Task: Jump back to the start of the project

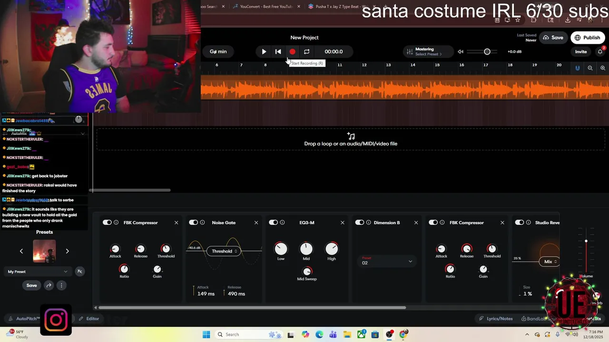Action: (278, 51)
